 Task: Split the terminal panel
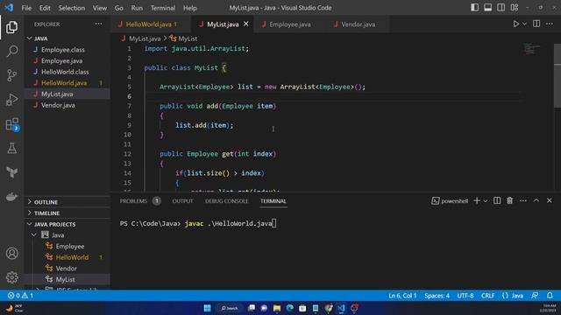[497, 200]
